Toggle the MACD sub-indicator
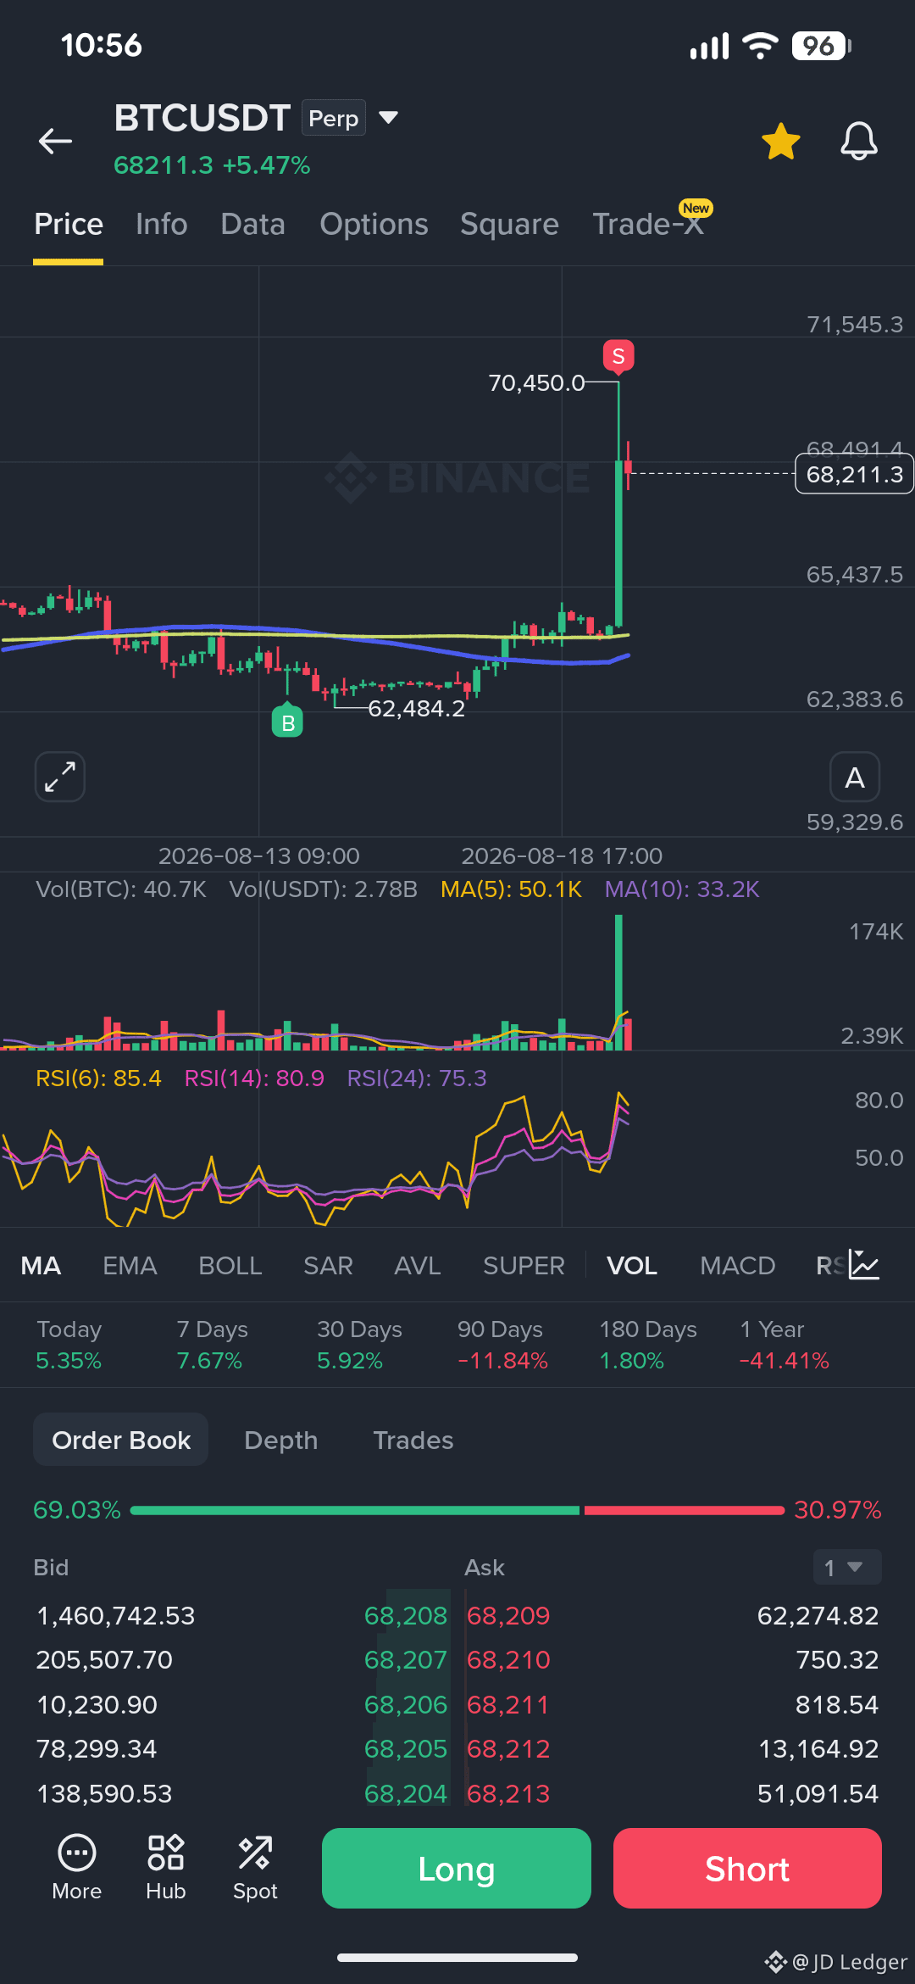 coord(737,1266)
